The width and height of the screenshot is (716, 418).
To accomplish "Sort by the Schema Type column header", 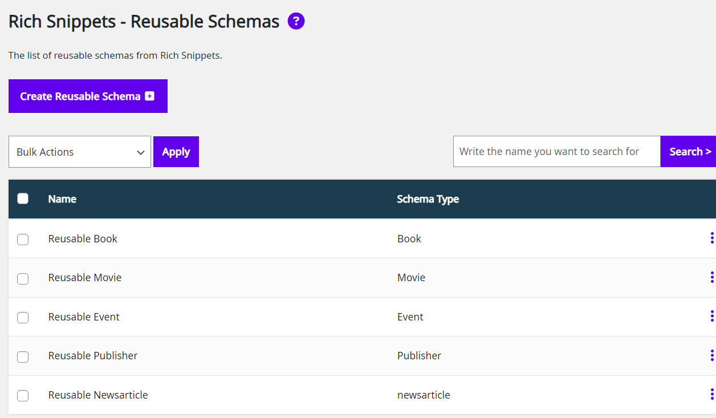I will coord(428,199).
